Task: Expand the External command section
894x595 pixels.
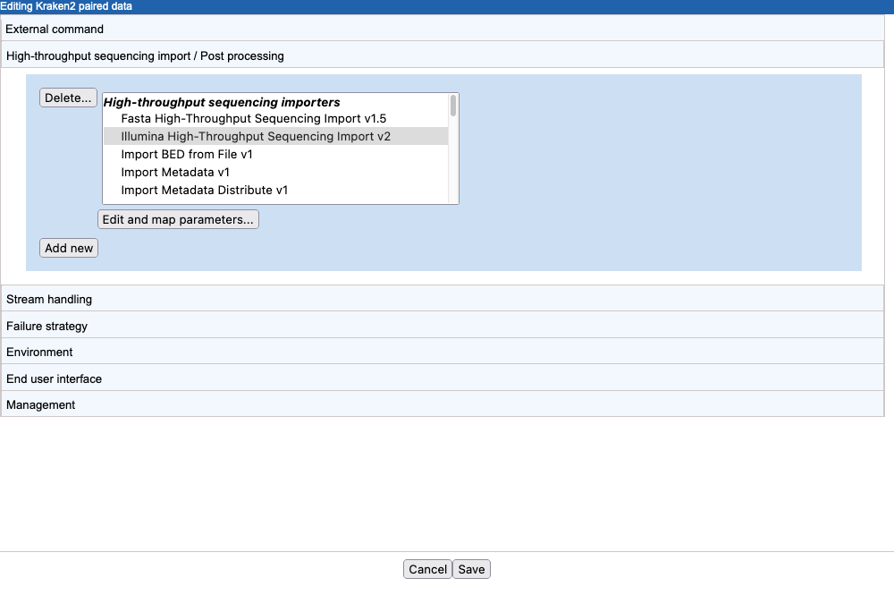Action: click(55, 29)
